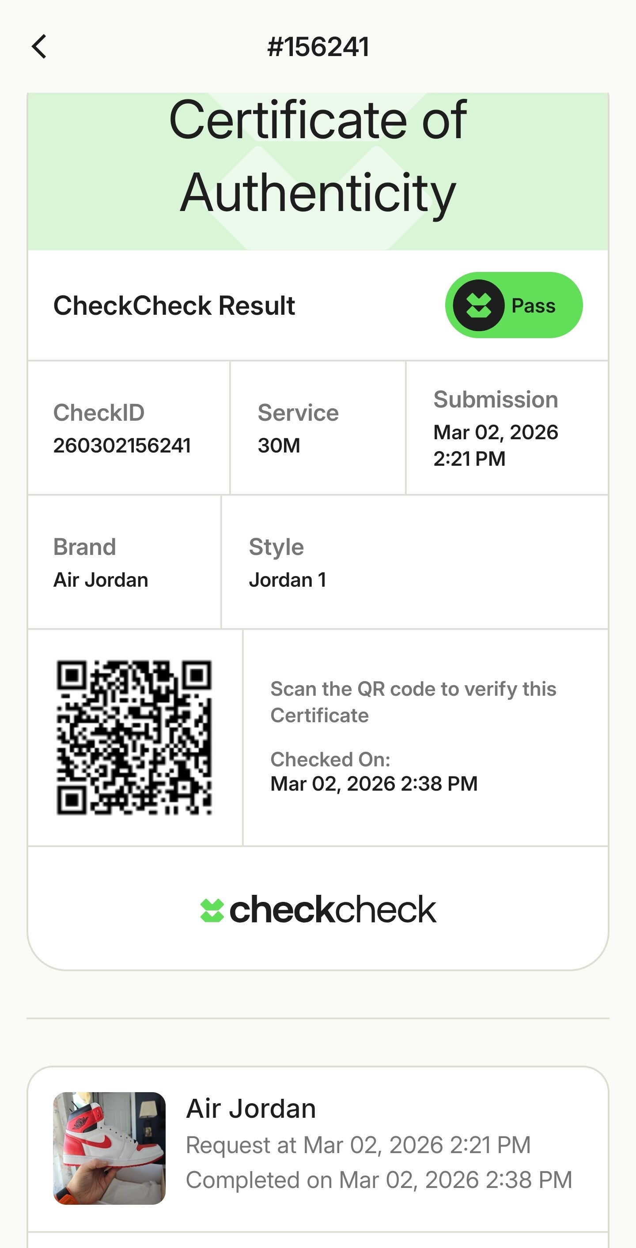Tap the Service 30M cell
636x1248 pixels.
[318, 428]
